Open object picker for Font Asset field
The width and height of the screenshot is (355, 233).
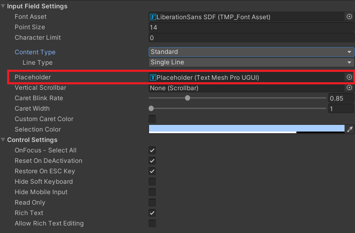point(349,17)
